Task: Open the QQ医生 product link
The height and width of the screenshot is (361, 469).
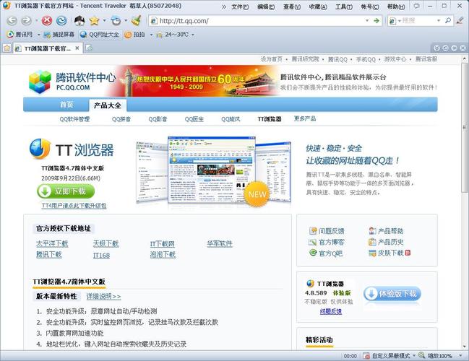Action: pos(194,119)
